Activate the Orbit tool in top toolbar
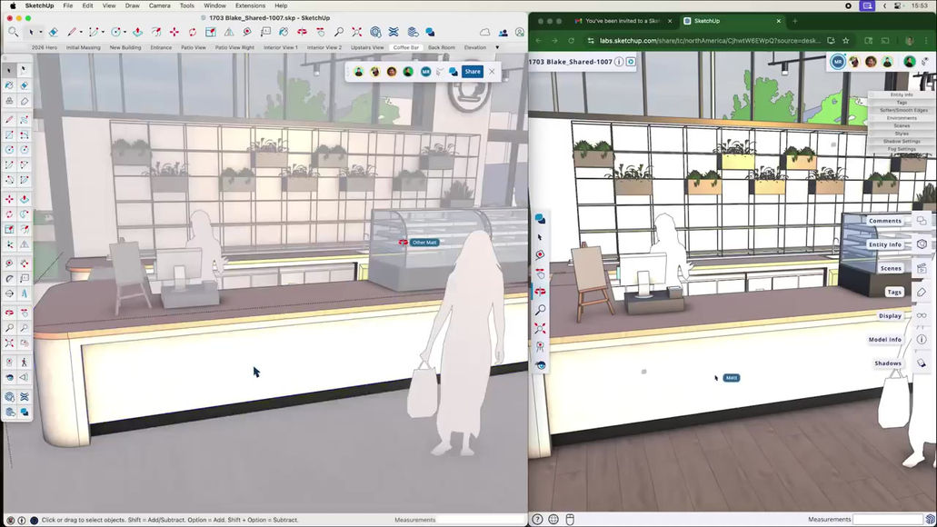Screen dimensions: 937x527 click(x=303, y=33)
